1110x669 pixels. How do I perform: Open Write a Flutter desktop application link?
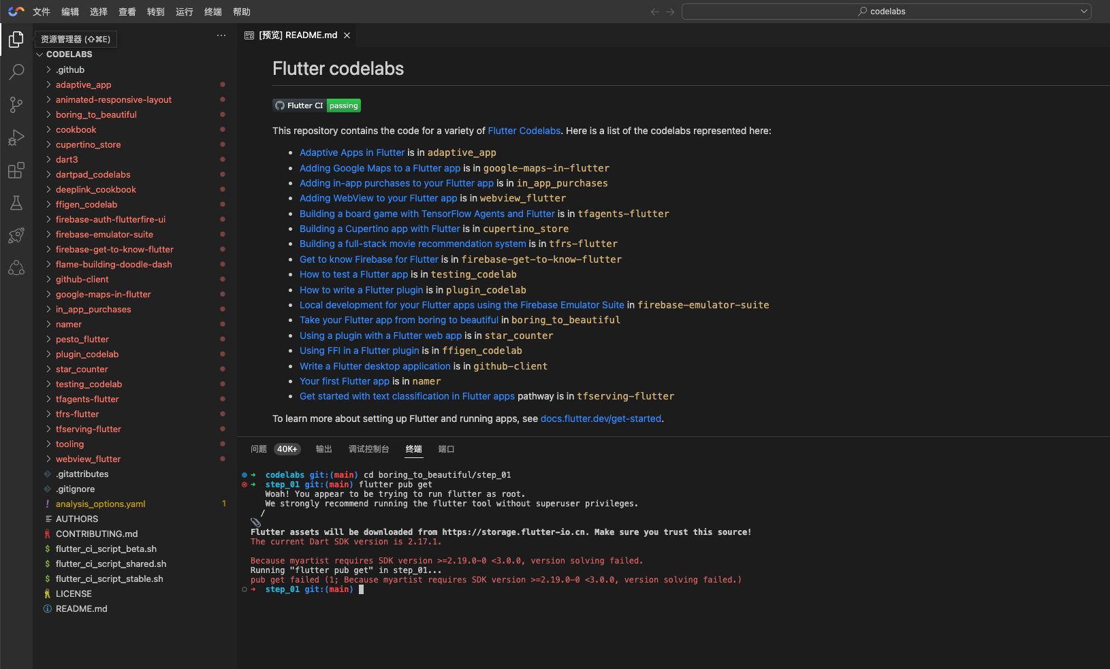coord(375,366)
